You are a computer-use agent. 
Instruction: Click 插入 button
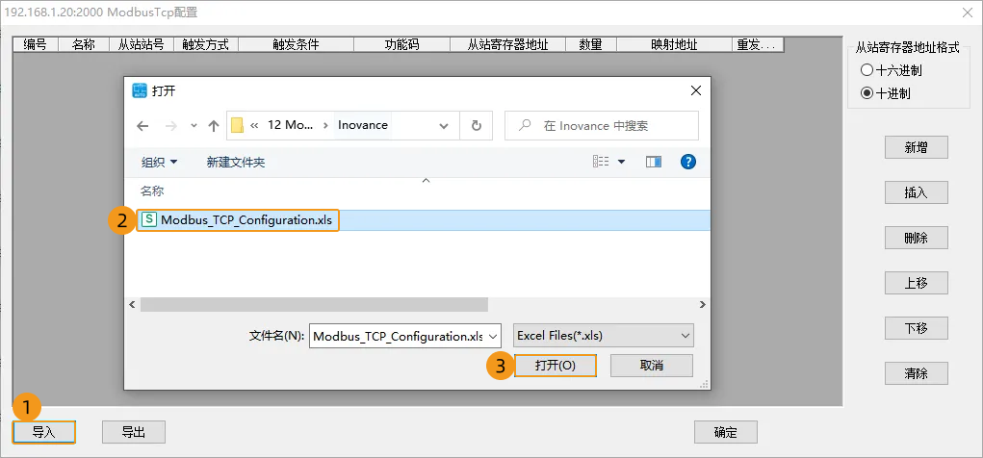click(916, 192)
